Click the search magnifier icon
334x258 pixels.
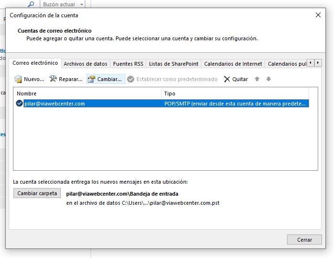[31, 4]
